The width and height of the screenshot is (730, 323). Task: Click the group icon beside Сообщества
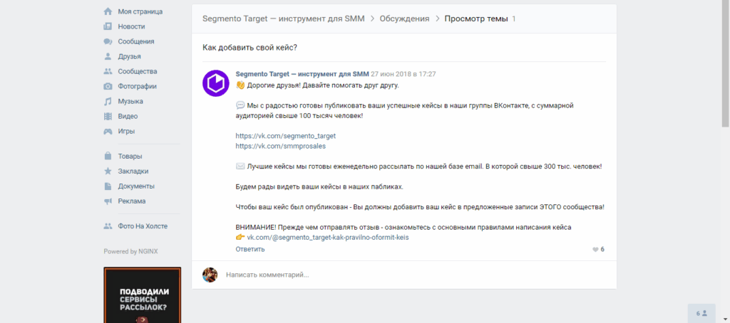click(x=108, y=71)
